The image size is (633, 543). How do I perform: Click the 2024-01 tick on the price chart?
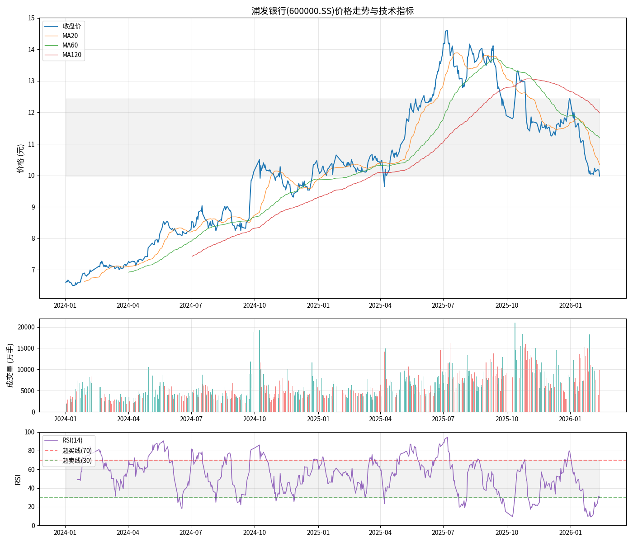[x=65, y=305]
